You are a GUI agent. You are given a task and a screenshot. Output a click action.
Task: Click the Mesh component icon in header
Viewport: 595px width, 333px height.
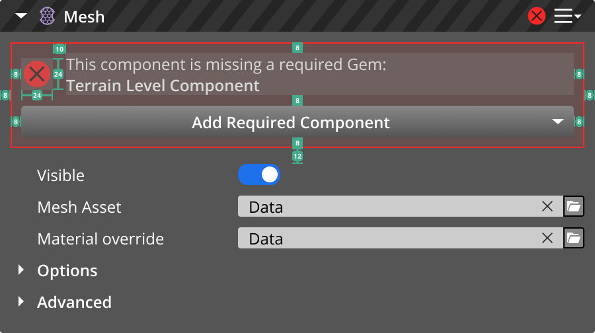[x=47, y=16]
